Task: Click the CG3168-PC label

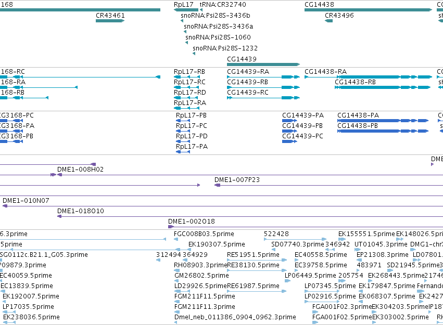Action: point(17,115)
